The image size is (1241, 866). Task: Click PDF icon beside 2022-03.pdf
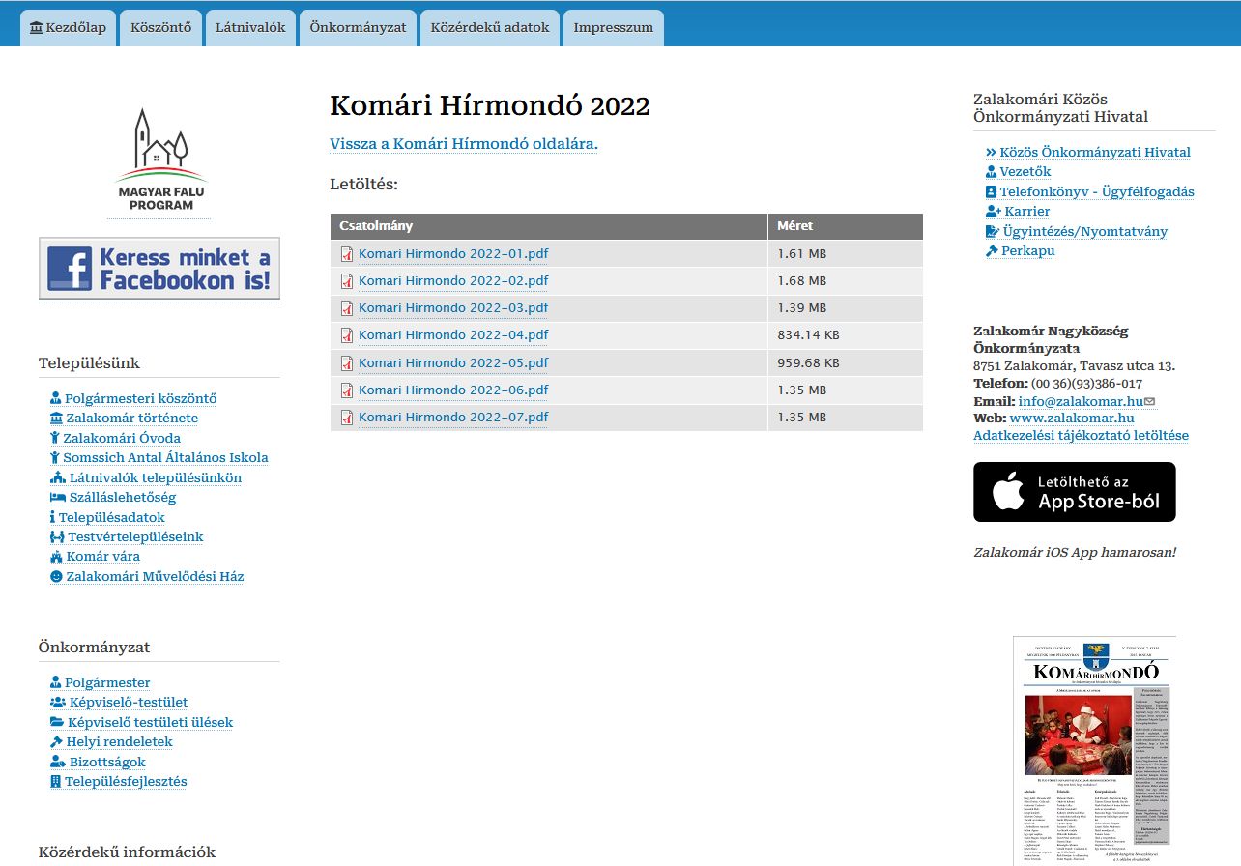(347, 308)
